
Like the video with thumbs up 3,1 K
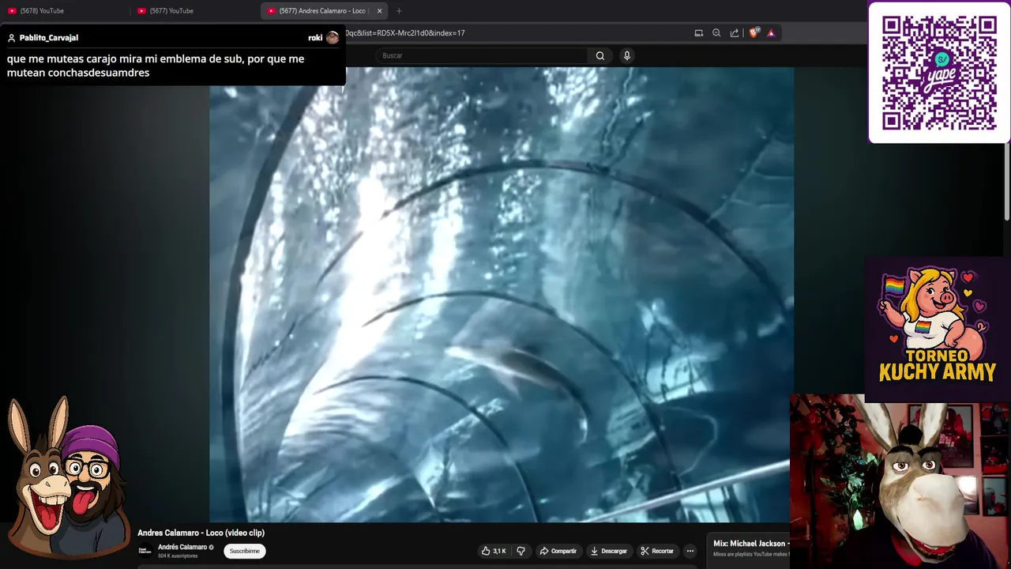click(x=494, y=551)
